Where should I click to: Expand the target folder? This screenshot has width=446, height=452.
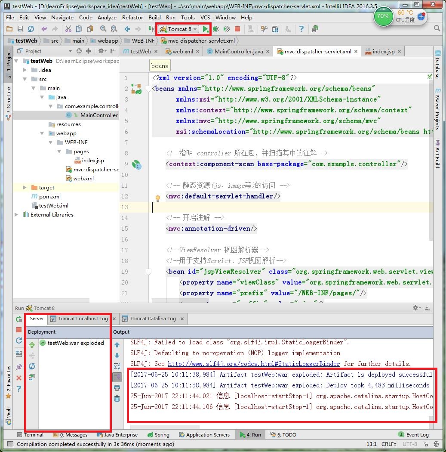(25, 187)
